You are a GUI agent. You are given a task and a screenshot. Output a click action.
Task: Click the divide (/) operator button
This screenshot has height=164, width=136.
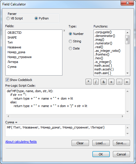coord(96,82)
